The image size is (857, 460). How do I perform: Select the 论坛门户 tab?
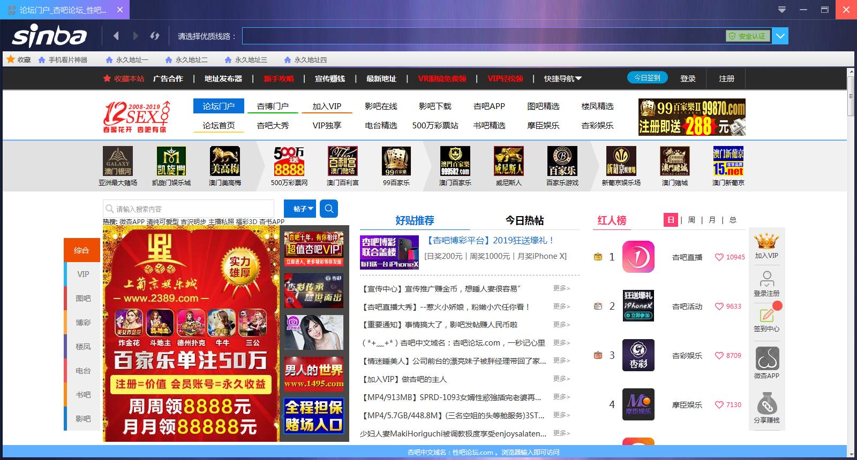coord(219,106)
